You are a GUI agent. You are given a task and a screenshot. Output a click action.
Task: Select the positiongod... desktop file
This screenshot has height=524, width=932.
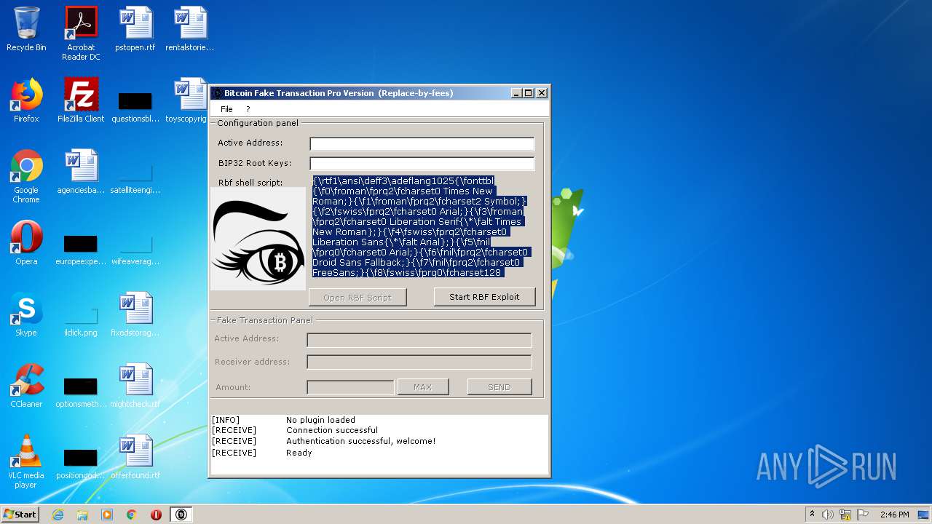[x=81, y=463]
